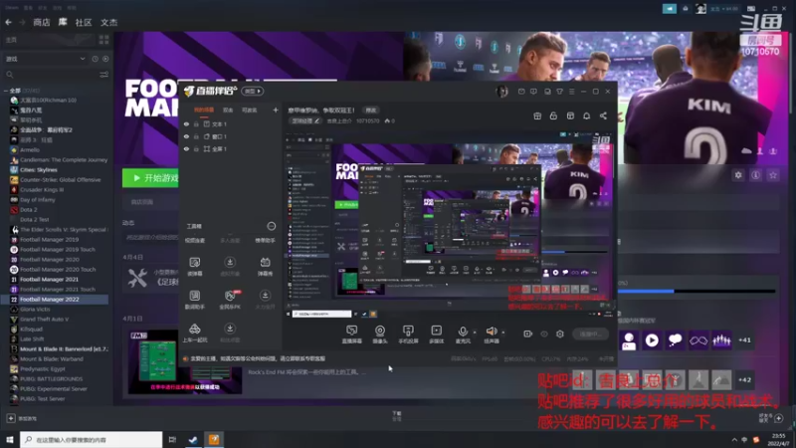Select PUBG: BATTLEGROUNDS in library list

[x=51, y=379]
